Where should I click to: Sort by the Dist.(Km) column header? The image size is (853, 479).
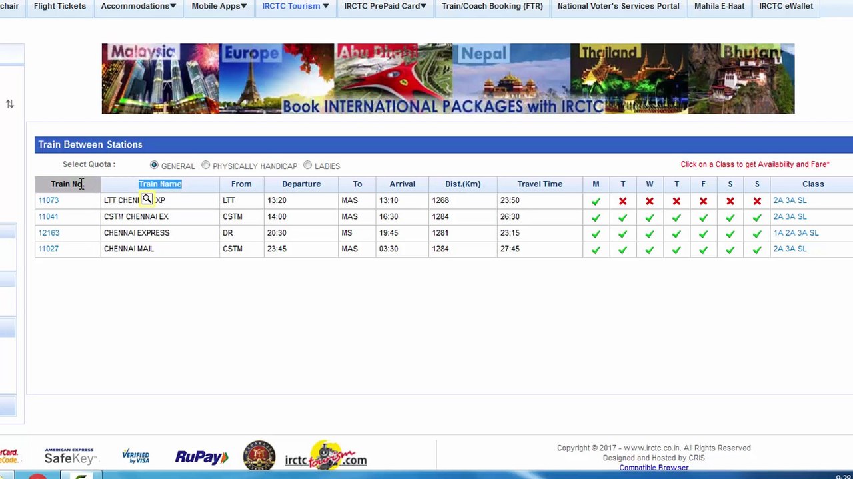tap(462, 184)
